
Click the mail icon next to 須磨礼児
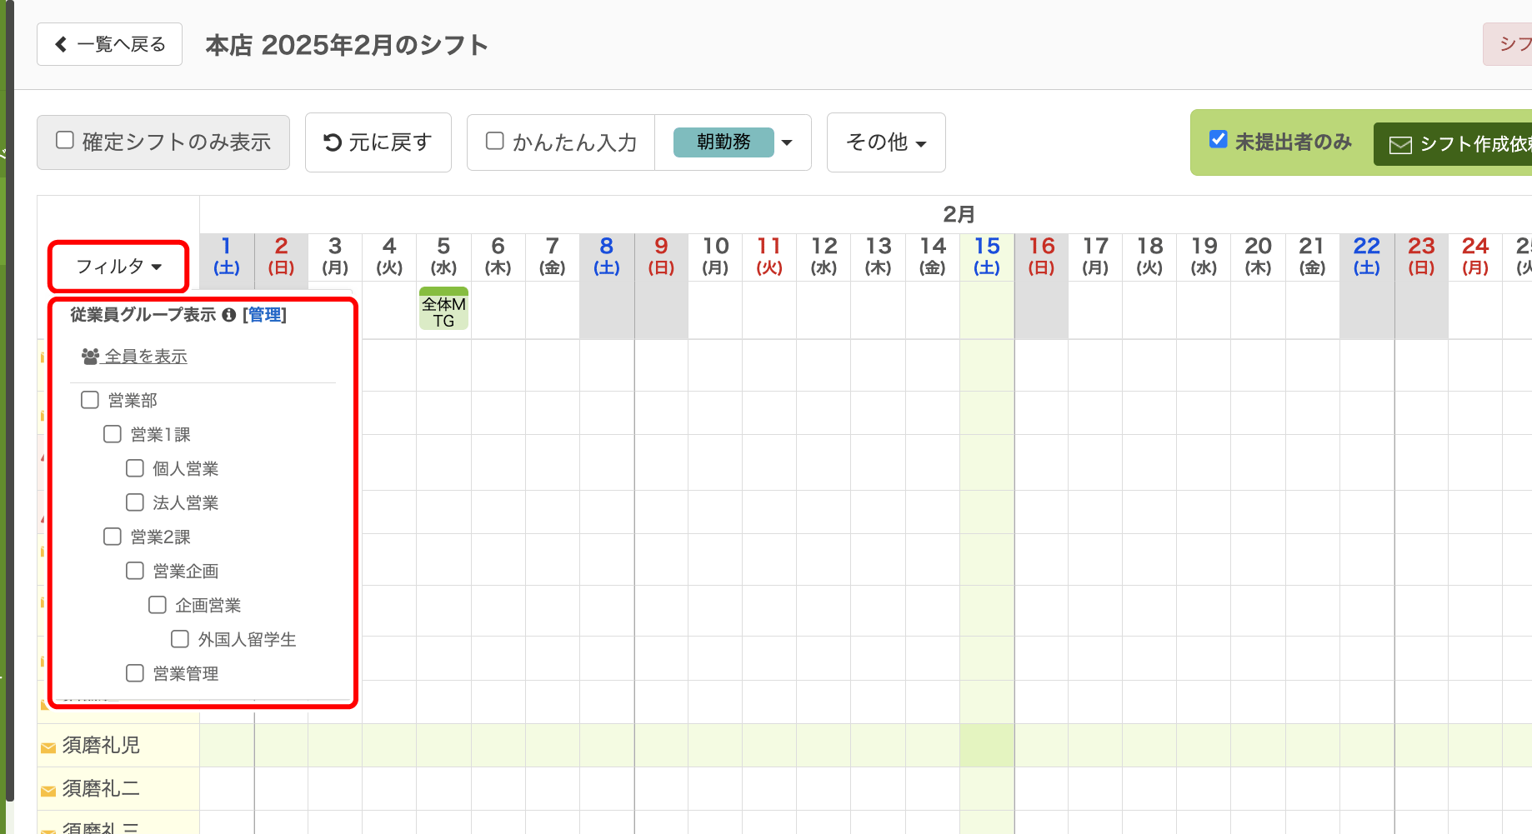48,747
